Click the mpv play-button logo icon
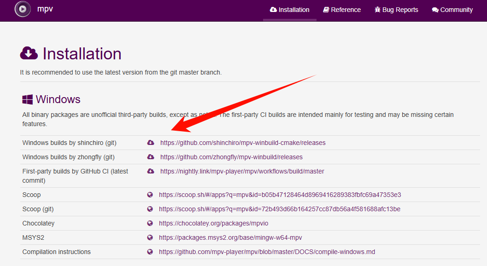 coord(23,9)
